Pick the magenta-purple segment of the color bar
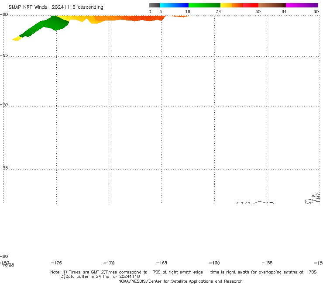Screen dimensions: 323x284 pyautogui.click(x=302, y=5)
